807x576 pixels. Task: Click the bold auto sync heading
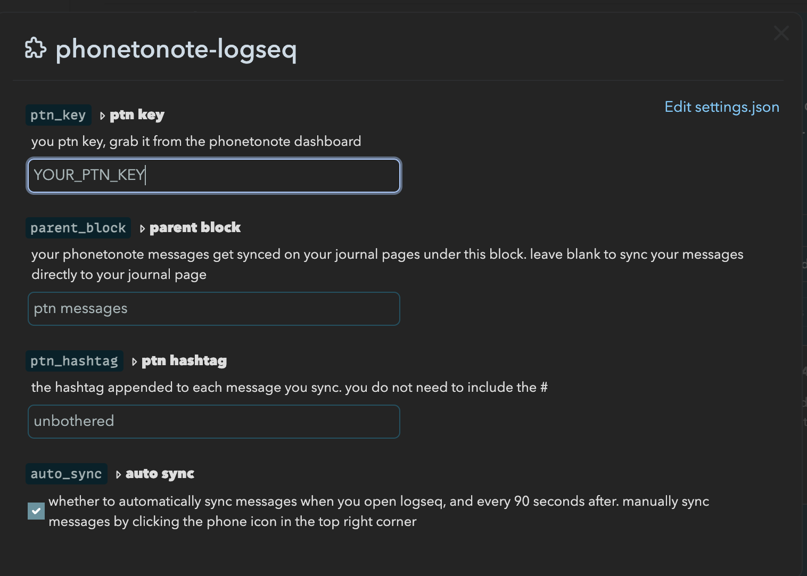coord(160,474)
